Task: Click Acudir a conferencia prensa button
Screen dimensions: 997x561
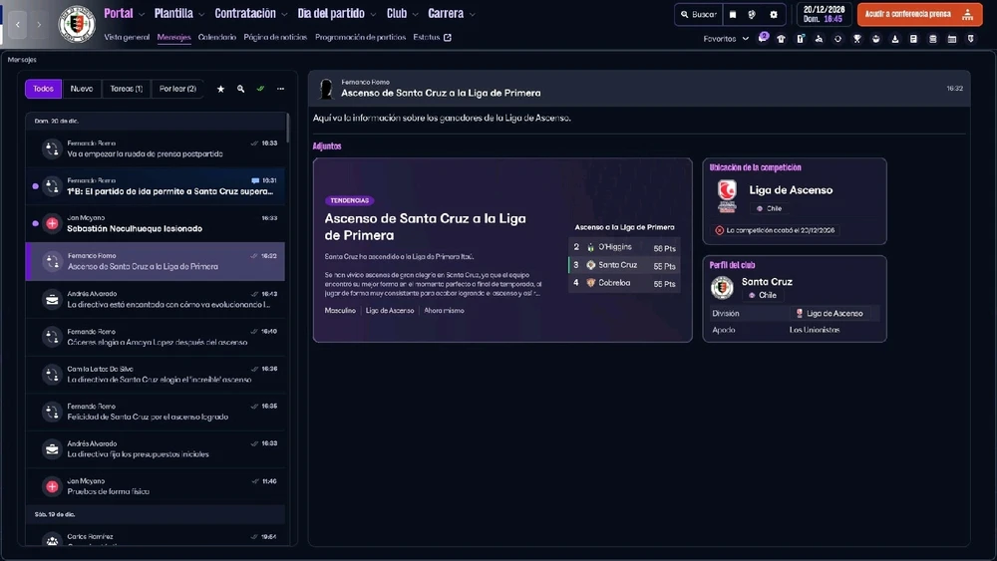Action: coord(919,14)
